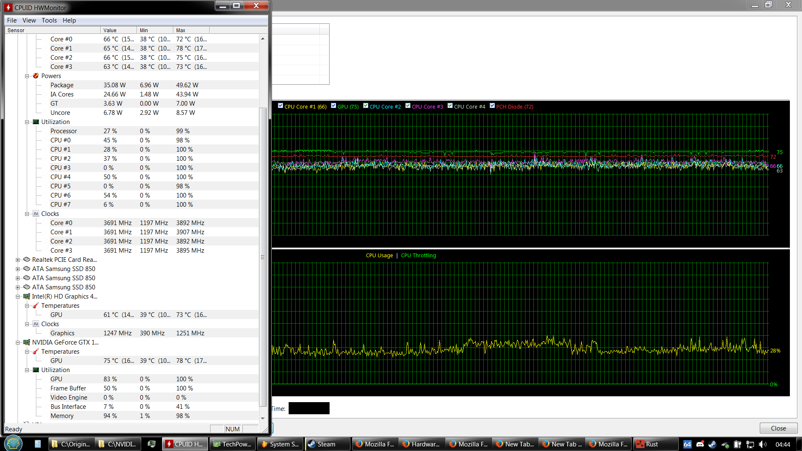
Task: Click the sensor list vertical scrollbar thumb
Action: pyautogui.click(x=263, y=257)
